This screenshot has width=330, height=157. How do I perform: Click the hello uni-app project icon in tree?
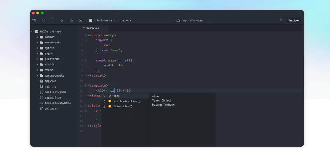click(37, 32)
